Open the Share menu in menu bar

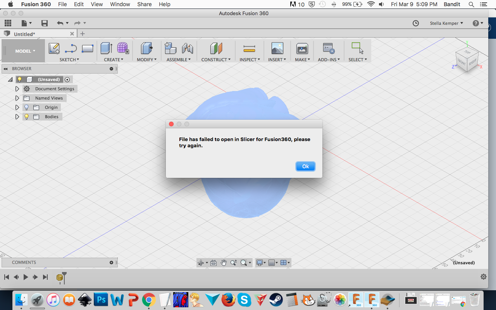(x=144, y=4)
